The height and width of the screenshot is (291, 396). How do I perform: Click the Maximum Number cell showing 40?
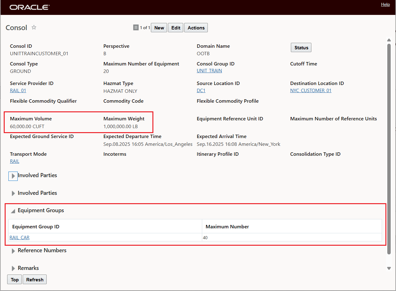[292, 237]
